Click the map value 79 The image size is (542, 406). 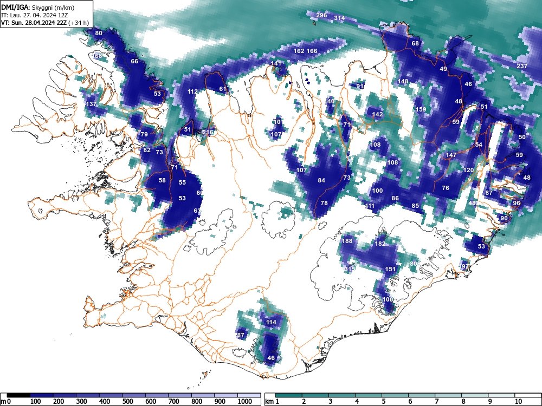coord(144,134)
